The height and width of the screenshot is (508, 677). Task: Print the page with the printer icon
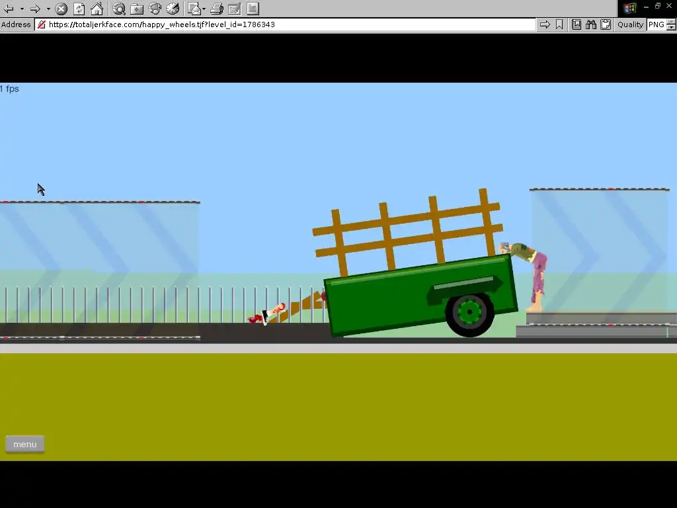tap(217, 9)
